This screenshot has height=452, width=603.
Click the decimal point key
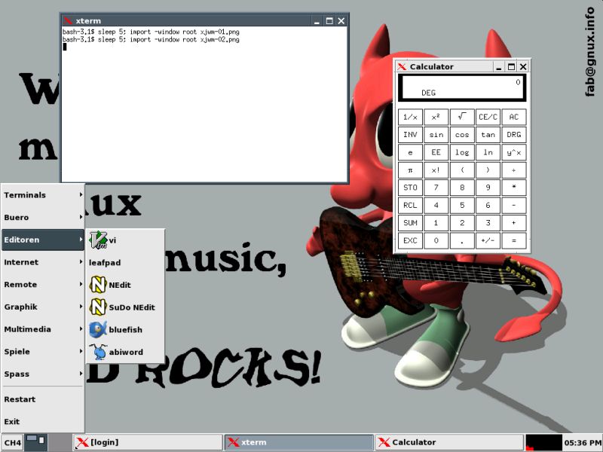[462, 240]
